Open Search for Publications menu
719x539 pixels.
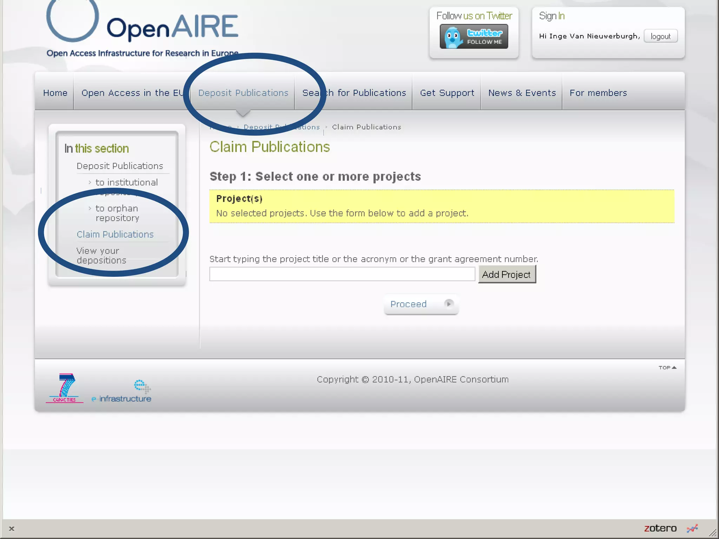[354, 93]
